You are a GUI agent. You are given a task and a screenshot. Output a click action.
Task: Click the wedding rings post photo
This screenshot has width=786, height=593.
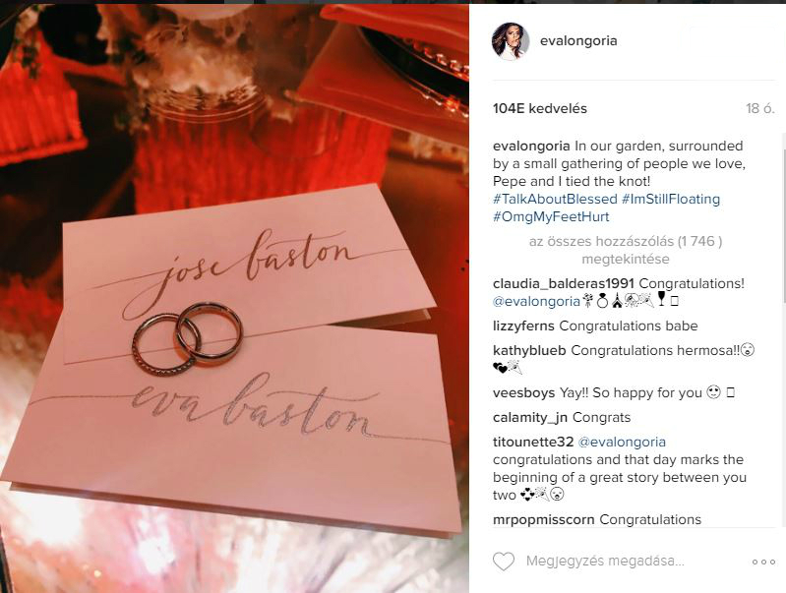[x=234, y=298]
